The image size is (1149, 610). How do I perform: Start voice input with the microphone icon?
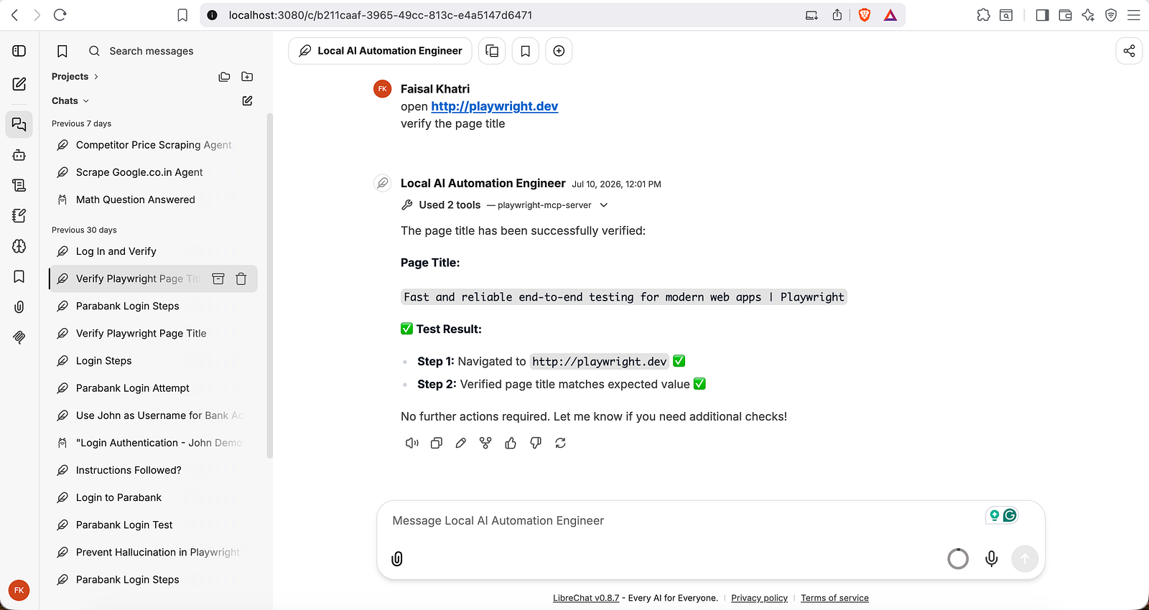tap(991, 558)
